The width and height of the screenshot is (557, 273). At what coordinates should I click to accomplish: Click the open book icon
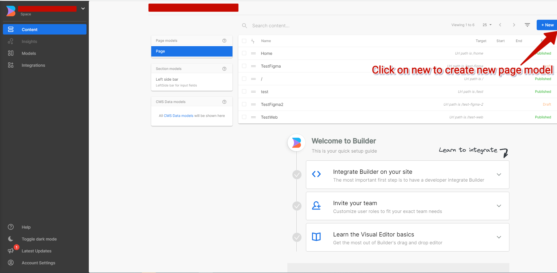pyautogui.click(x=316, y=237)
